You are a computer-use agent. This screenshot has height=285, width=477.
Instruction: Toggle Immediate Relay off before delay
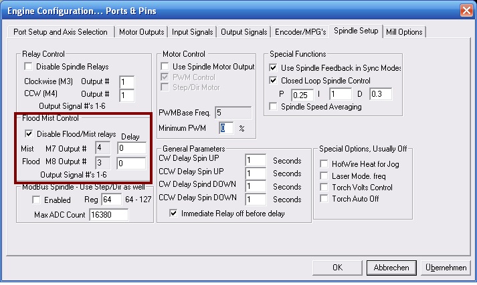[175, 214]
